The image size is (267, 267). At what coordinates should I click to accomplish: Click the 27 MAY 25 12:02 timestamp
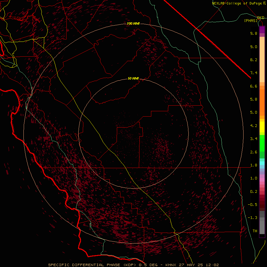click(x=199, y=265)
